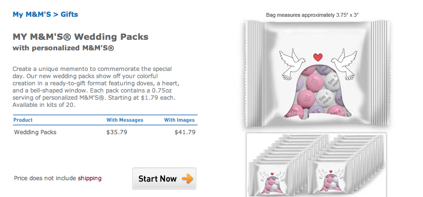Screen dimensions: 423x197
Task: Click the red heart on the large bag
Action: 316,57
